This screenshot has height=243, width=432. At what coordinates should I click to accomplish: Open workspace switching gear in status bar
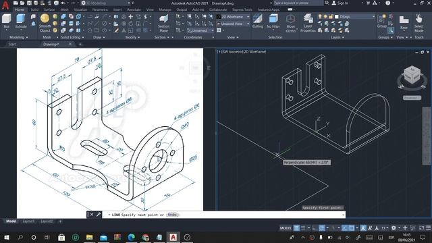click(x=394, y=228)
